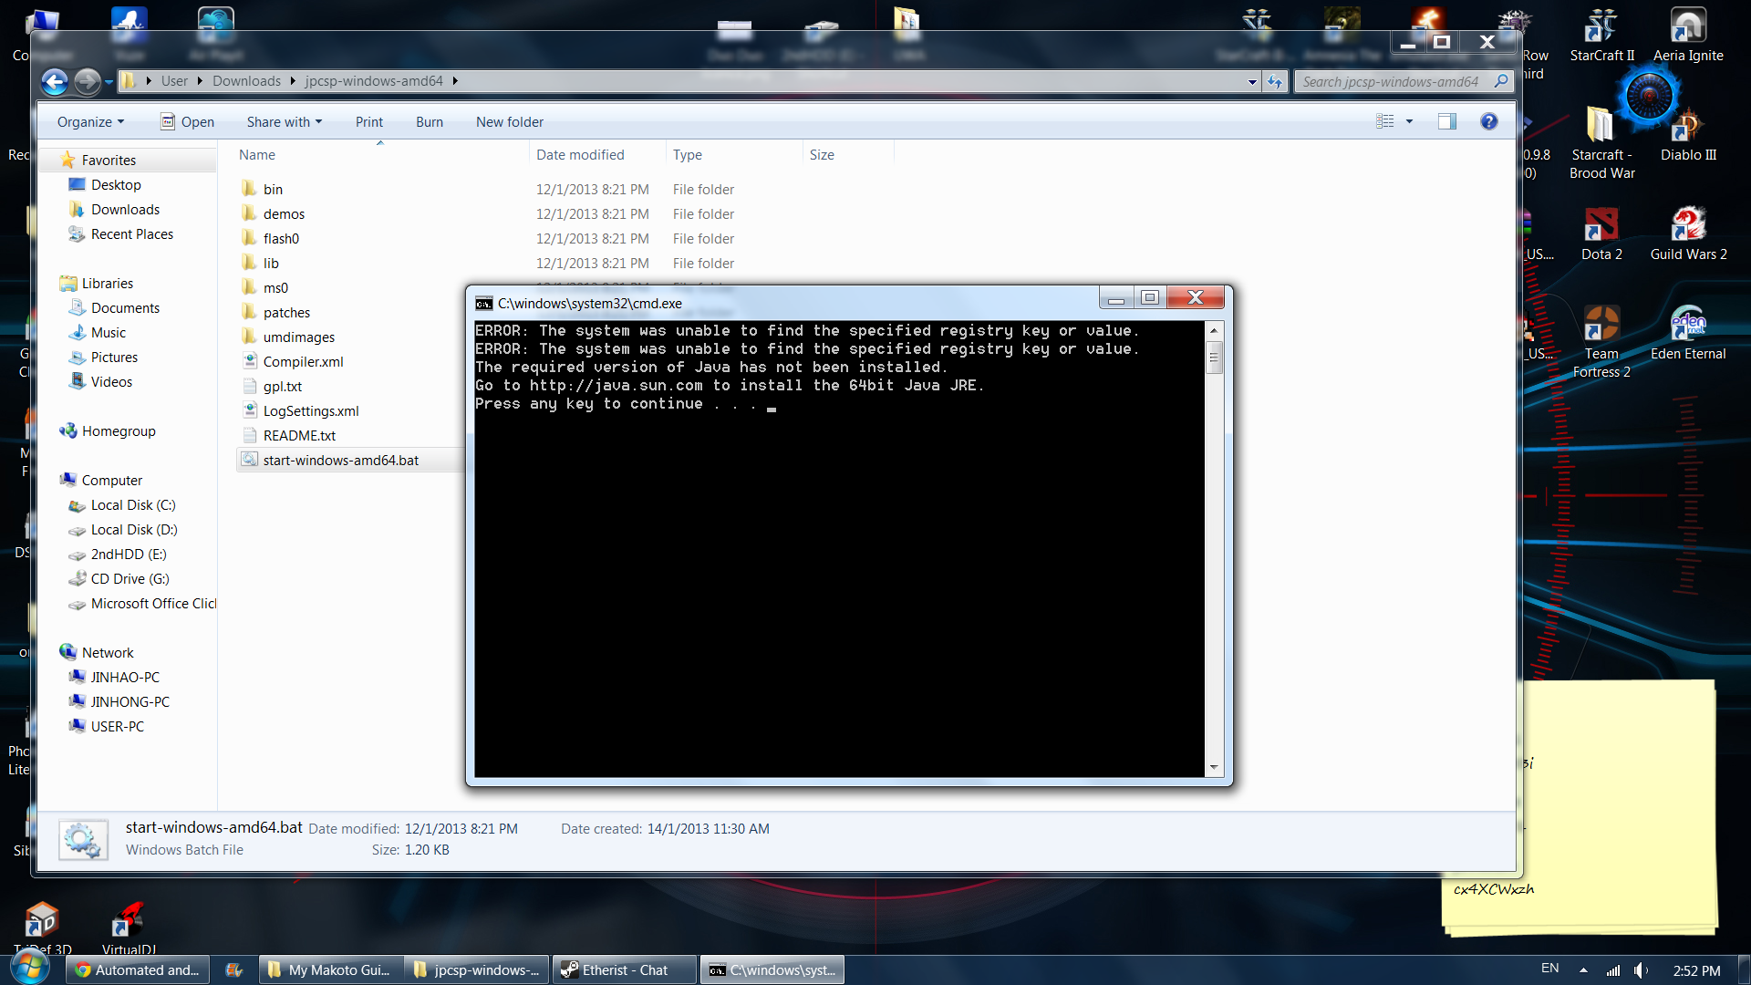This screenshot has height=985, width=1751.
Task: Click the Print toolbar button
Action: coord(368,121)
